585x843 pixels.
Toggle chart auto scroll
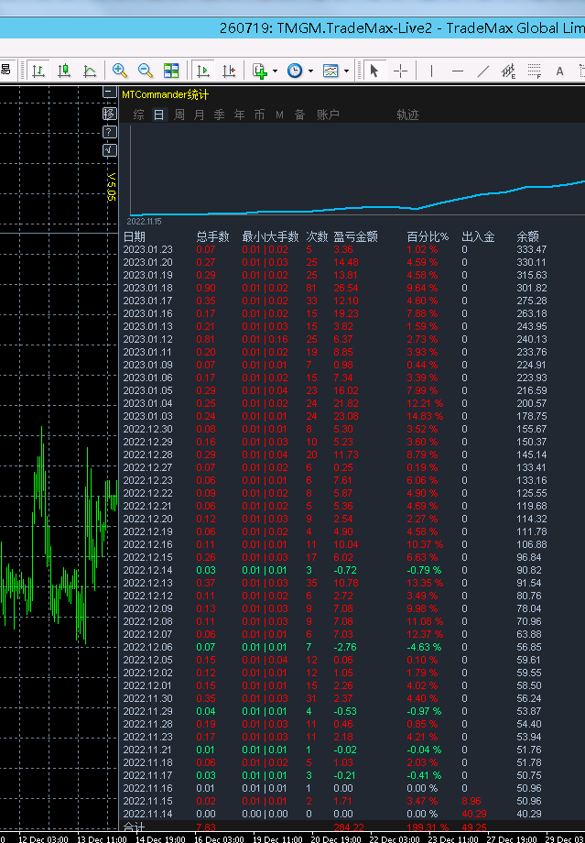(x=203, y=71)
